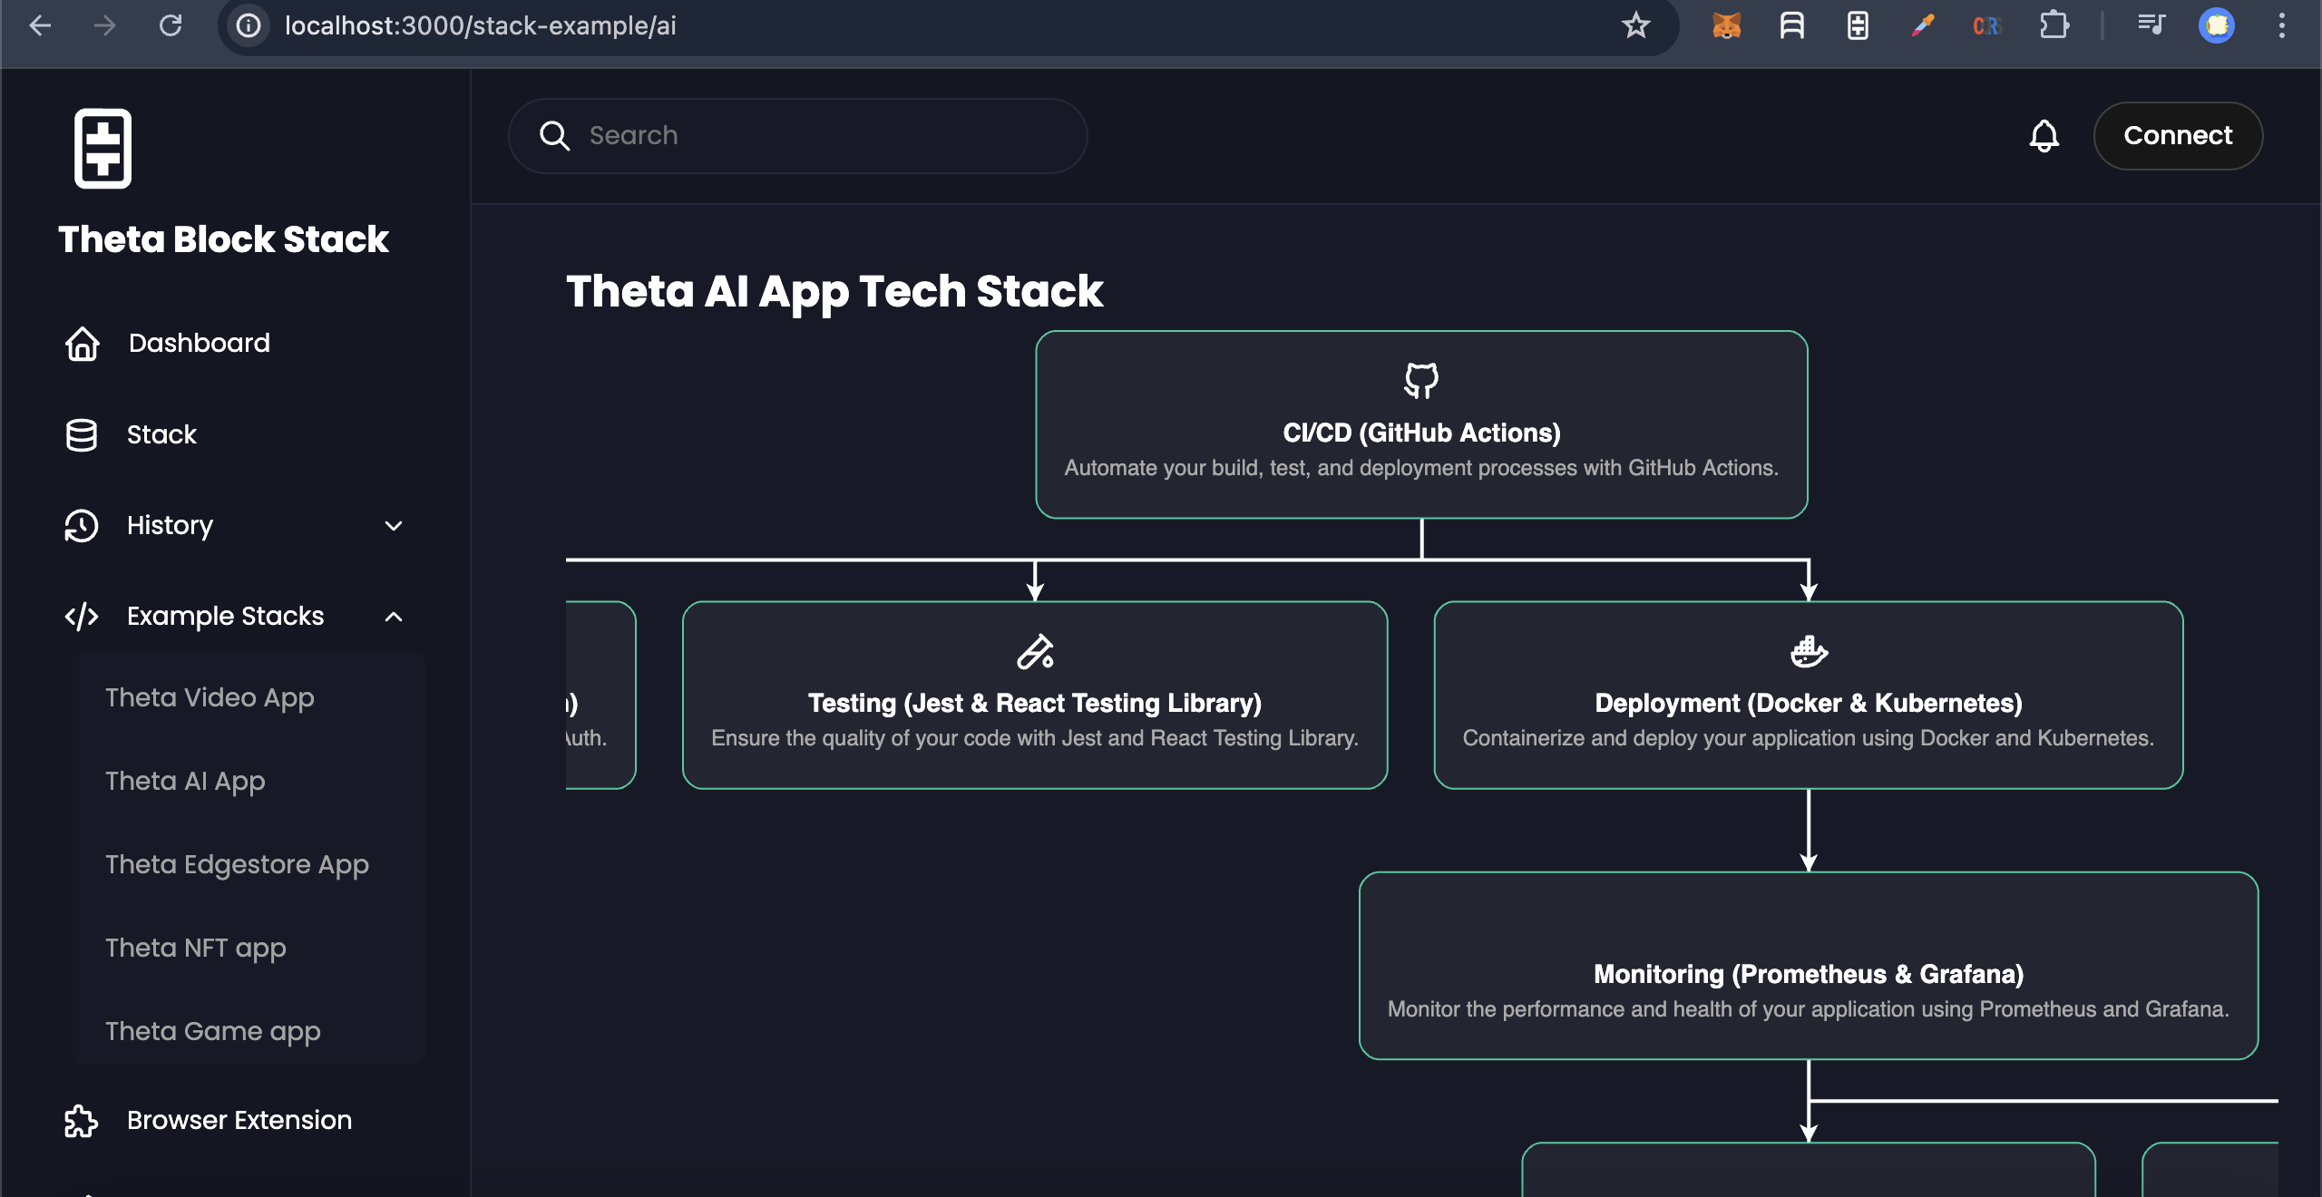The image size is (2322, 1197).
Task: Click the GitHub icon in CI/CD card
Action: [x=1420, y=381]
